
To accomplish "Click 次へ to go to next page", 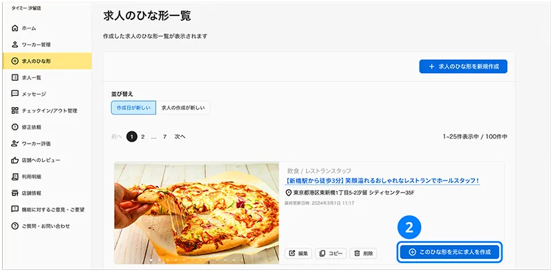I will [x=180, y=137].
